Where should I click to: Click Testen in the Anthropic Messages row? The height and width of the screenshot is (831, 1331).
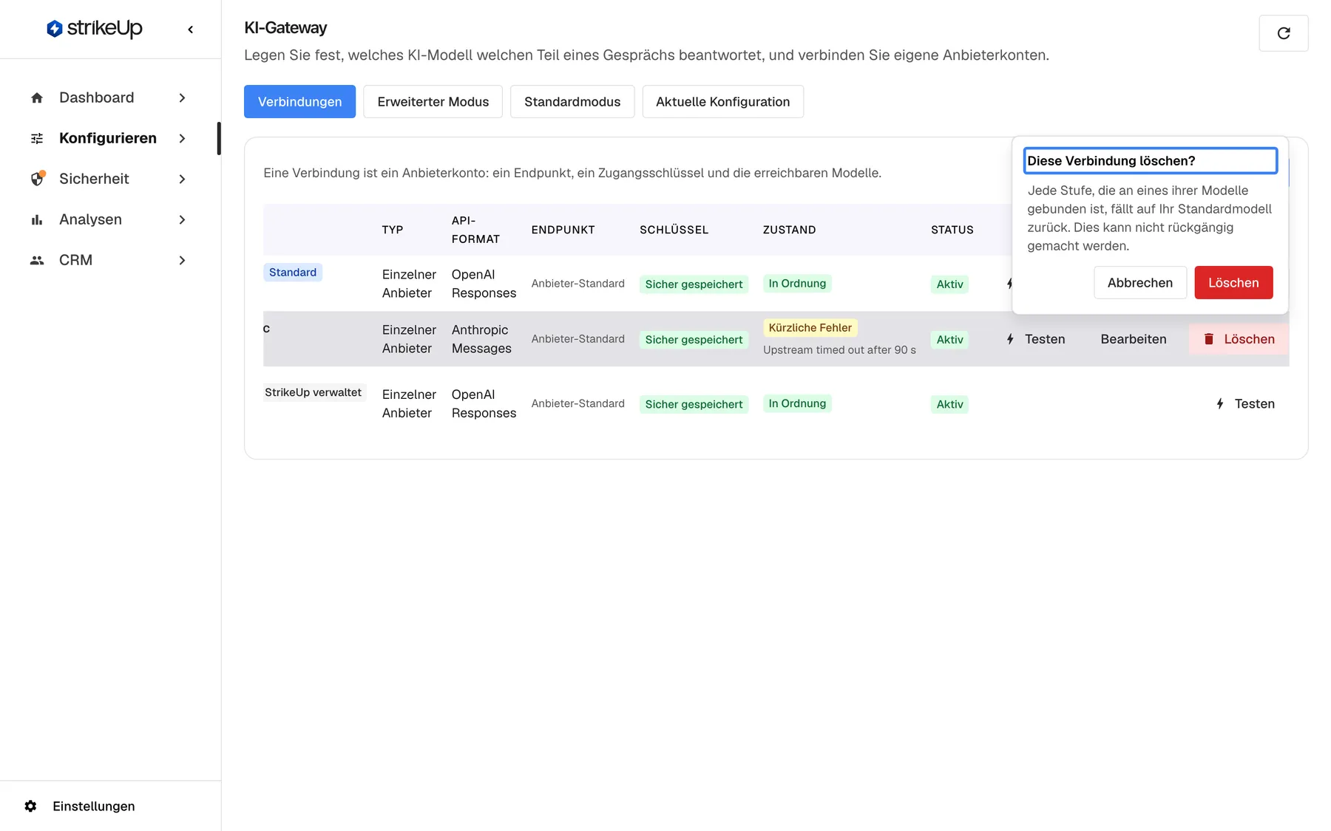[x=1035, y=339]
